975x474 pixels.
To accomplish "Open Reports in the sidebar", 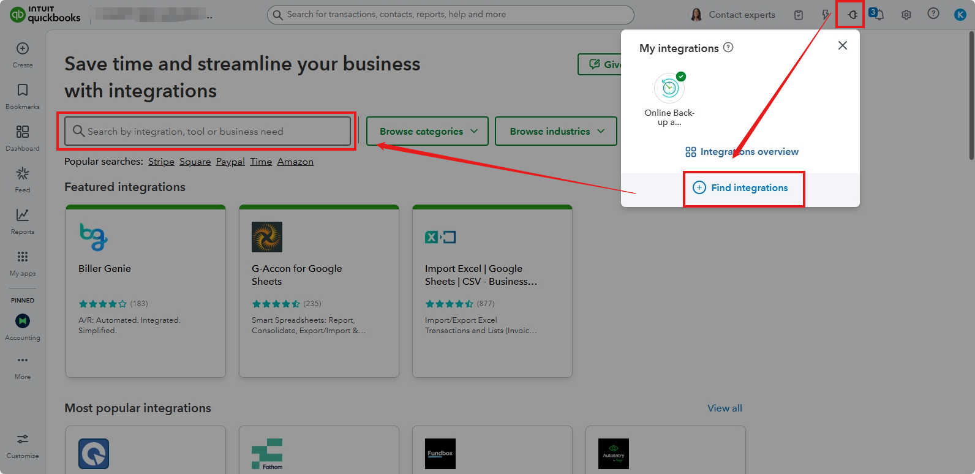I will click(23, 222).
